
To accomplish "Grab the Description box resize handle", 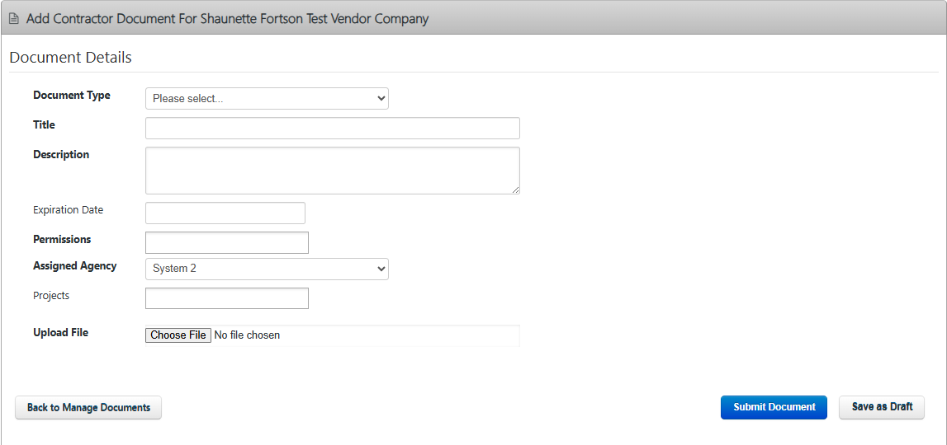I will pyautogui.click(x=515, y=190).
